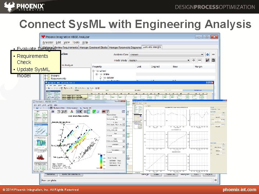The width and height of the screenshot is (259, 194).
Task: Click the Margin column header
Action: click(204, 67)
